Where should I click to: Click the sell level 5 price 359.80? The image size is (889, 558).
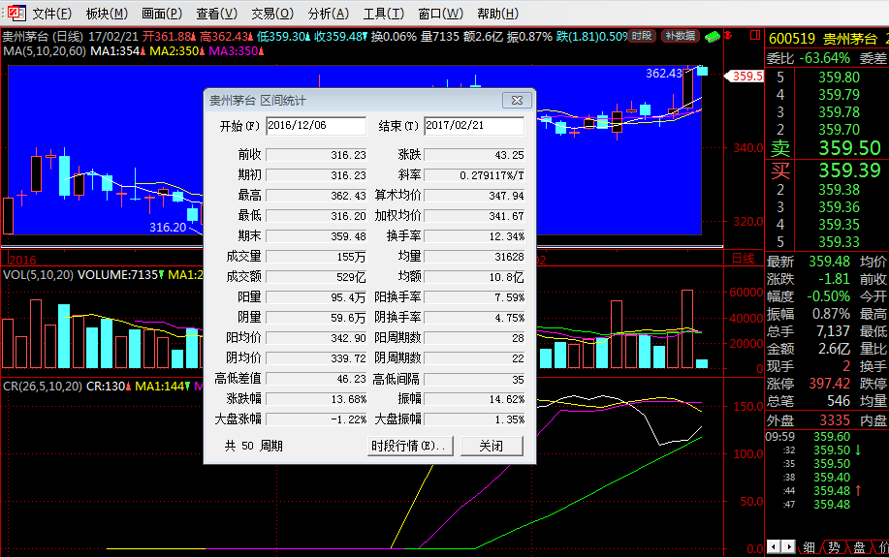click(x=839, y=77)
